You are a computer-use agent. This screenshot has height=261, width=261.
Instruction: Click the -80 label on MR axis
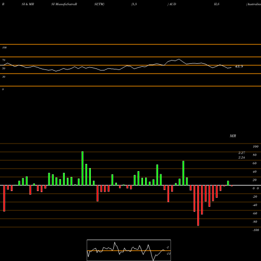coord(255,222)
